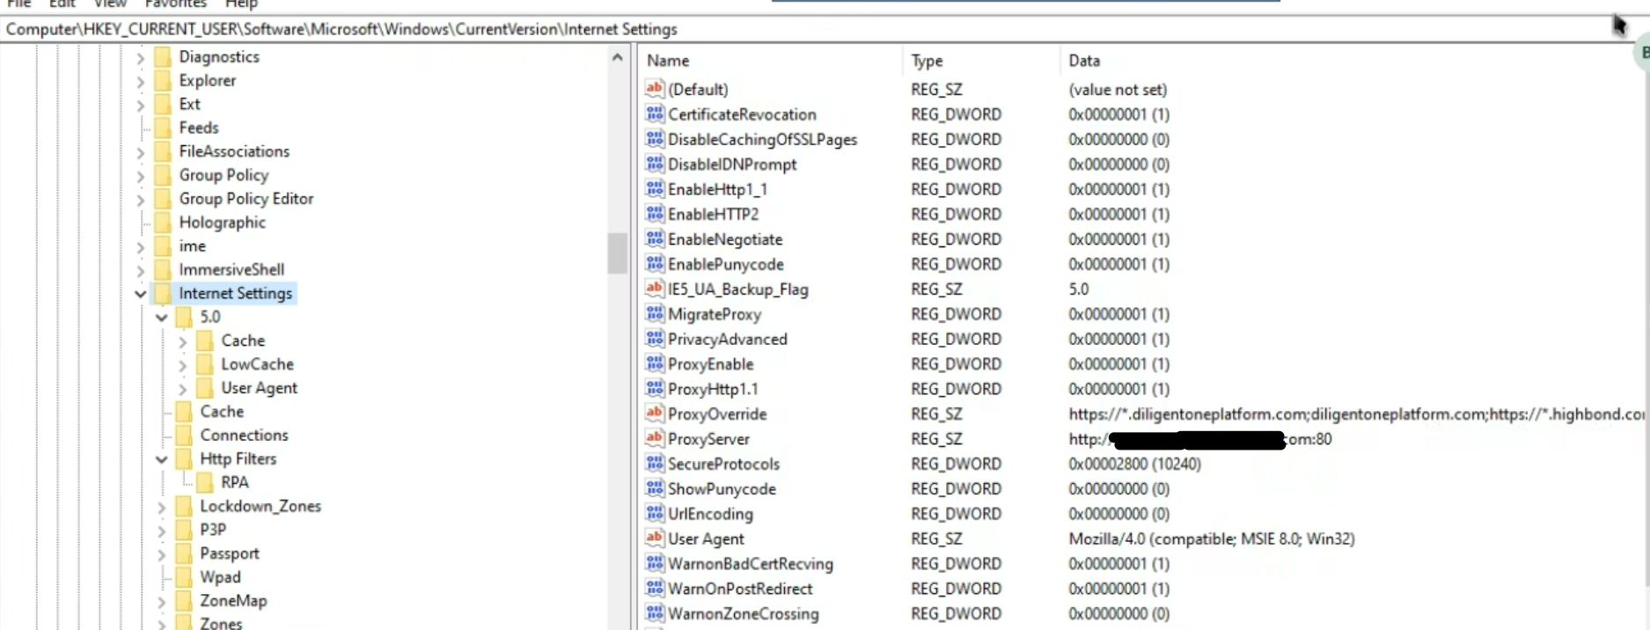
Task: Click the ProxyEnable value icon
Action: [x=655, y=363]
